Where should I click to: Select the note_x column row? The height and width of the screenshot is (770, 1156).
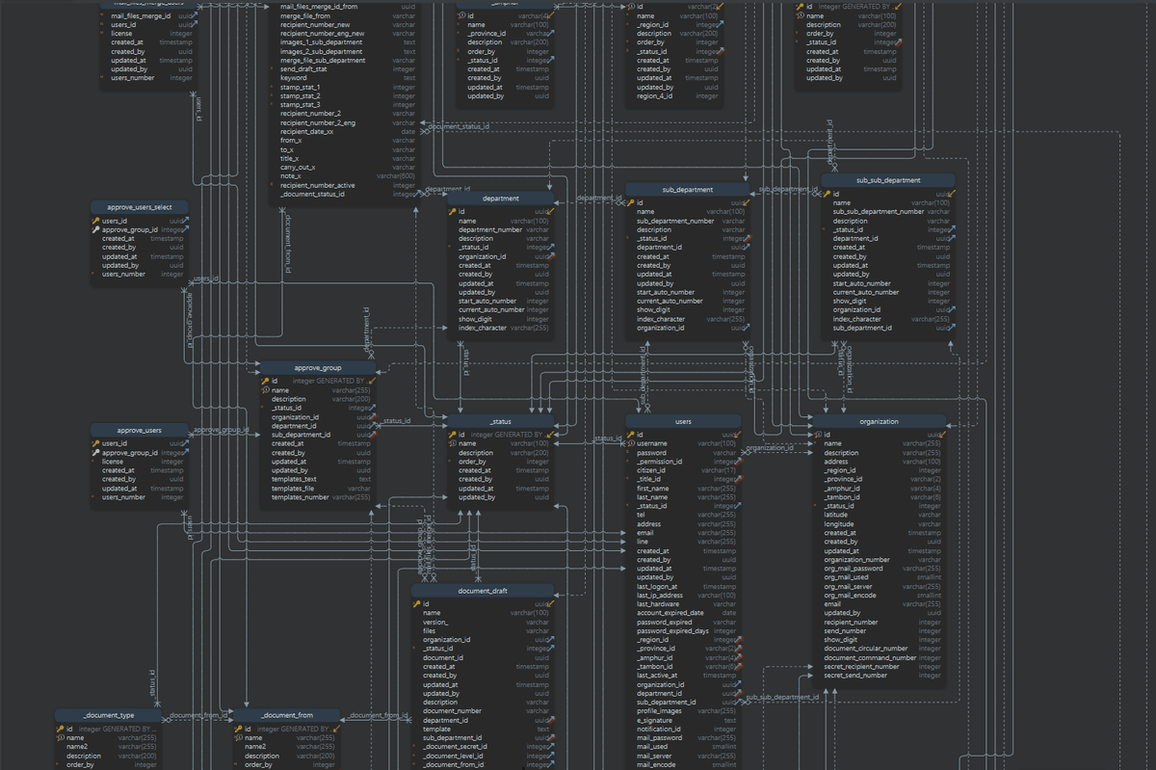click(345, 176)
